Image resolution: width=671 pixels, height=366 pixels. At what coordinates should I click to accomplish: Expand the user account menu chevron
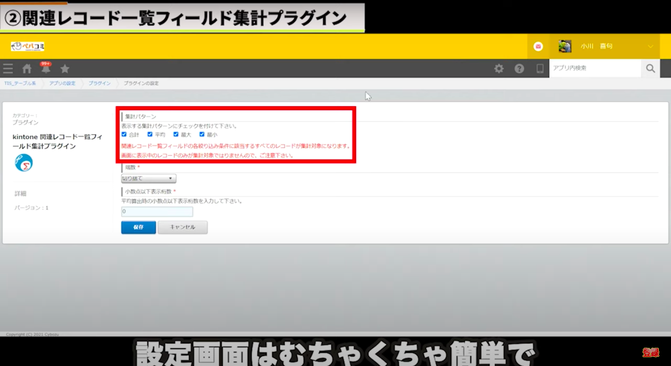650,47
